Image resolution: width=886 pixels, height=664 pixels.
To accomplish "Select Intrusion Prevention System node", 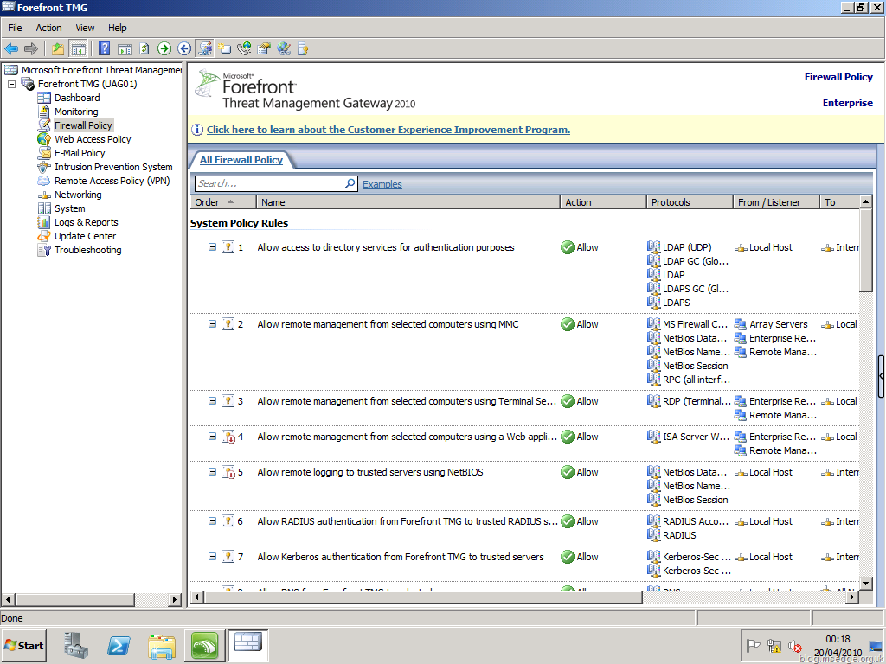I will click(113, 167).
